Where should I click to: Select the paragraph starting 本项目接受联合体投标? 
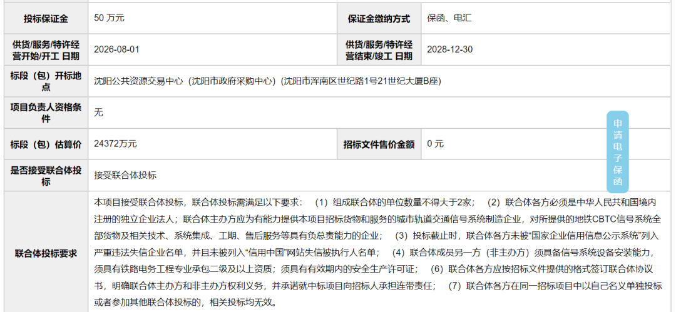pyautogui.click(x=377, y=252)
